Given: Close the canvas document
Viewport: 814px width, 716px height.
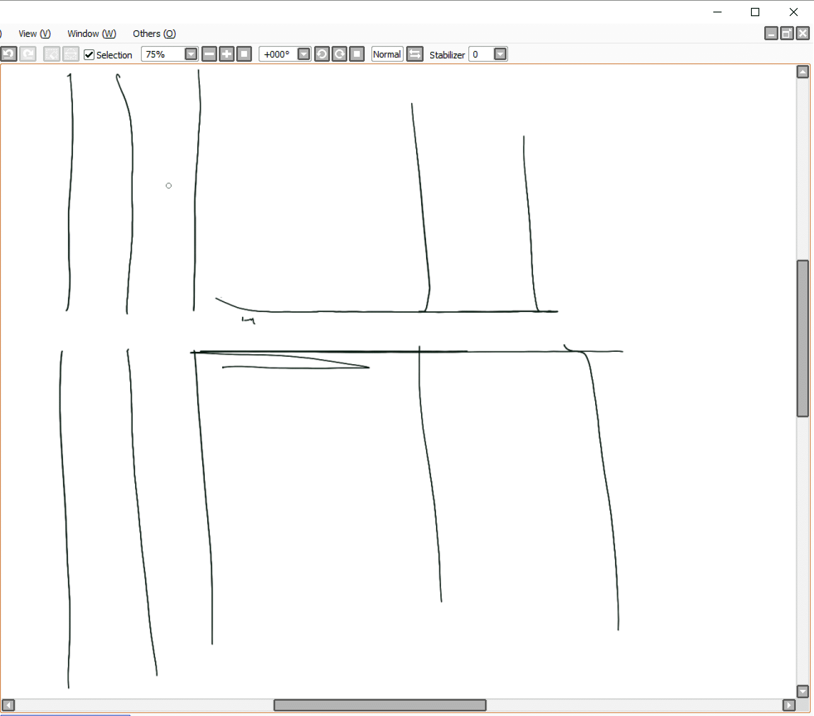Looking at the screenshot, I should (803, 34).
